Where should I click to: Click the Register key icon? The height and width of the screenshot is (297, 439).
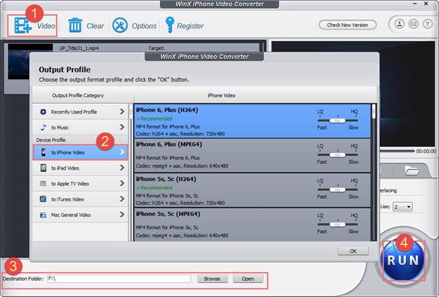[x=170, y=24]
